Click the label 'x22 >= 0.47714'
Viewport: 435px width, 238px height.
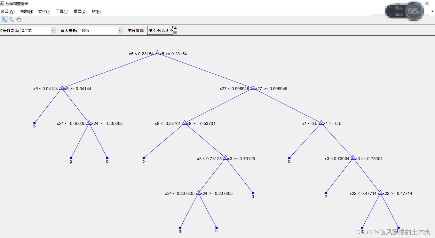pyautogui.click(x=398, y=194)
